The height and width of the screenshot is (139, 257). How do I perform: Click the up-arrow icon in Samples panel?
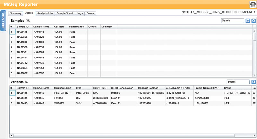(x=248, y=21)
